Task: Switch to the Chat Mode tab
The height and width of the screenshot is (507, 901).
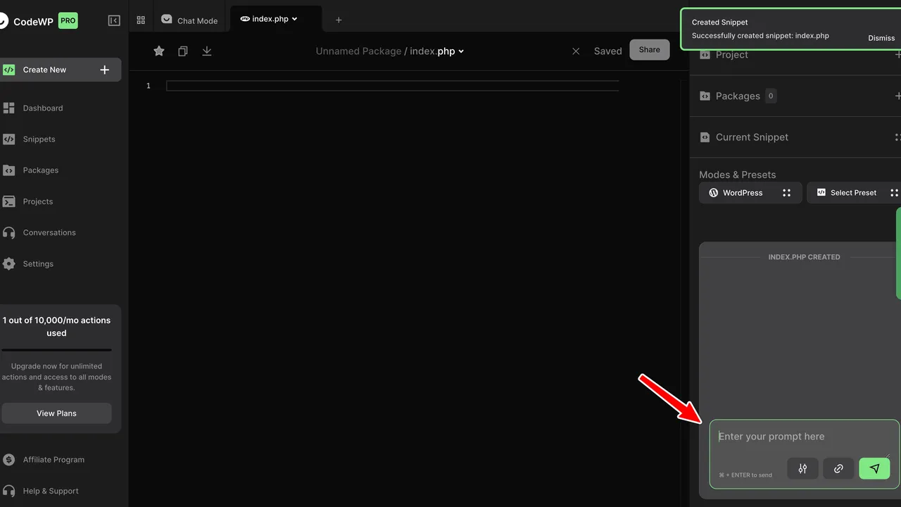Action: coord(189,20)
